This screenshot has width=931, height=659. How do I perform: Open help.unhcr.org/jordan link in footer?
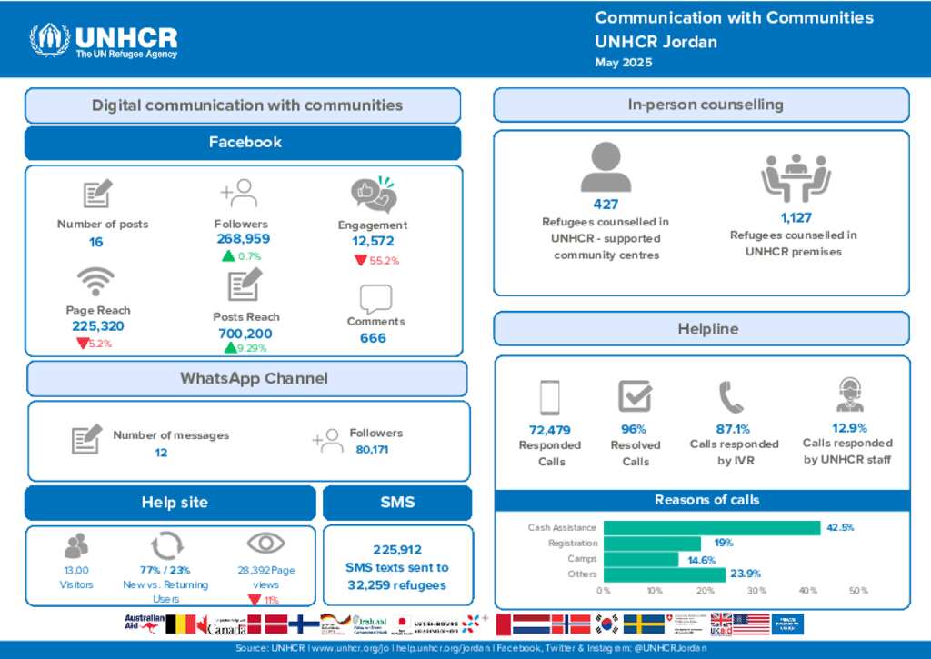(443, 648)
